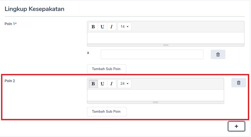Screen dimensions: 251x137
Task: Click the Underline icon in the Poin 2 toolbar
Action: tap(102, 84)
